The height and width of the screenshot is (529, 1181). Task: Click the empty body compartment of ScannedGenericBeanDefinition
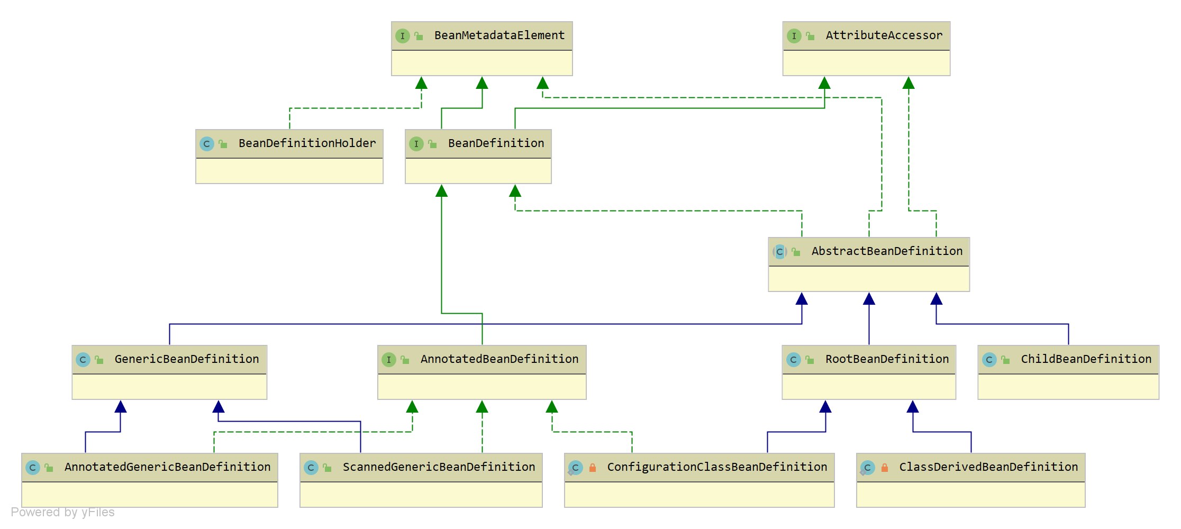tap(421, 495)
